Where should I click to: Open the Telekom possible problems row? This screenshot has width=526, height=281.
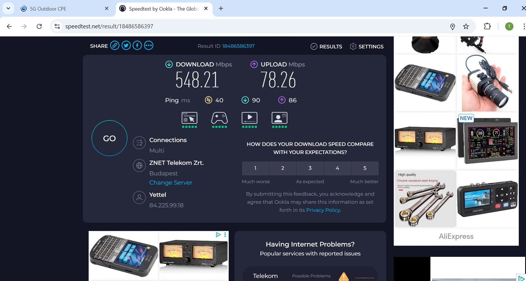[x=310, y=274]
